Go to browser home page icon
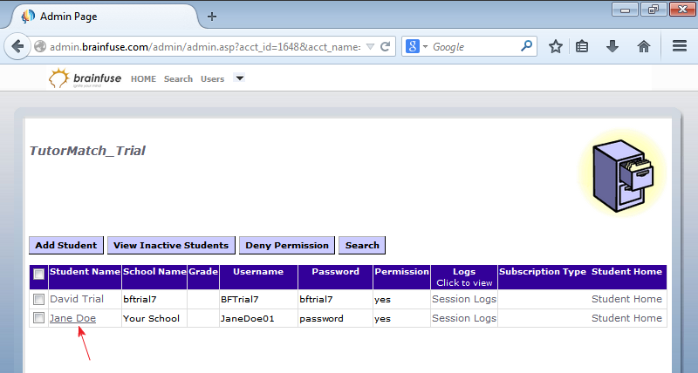The width and height of the screenshot is (698, 373). coord(644,46)
